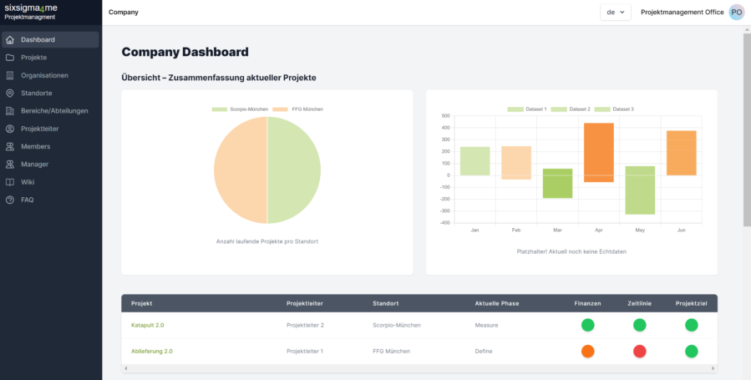Screen dimensions: 751x380
Task: Open the Members menu entry
Action: coord(50,146)
